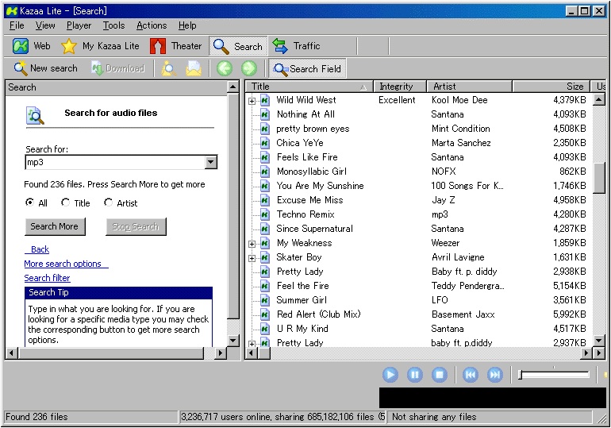Sort results by Title column
This screenshot has height=428, width=611.
309,87
